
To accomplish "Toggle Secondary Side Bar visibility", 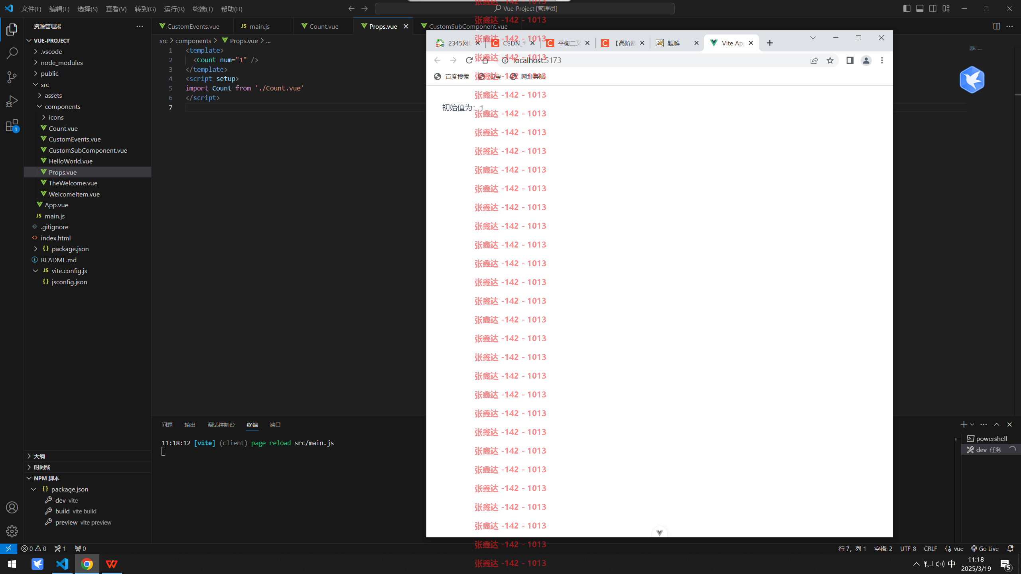I will point(933,8).
